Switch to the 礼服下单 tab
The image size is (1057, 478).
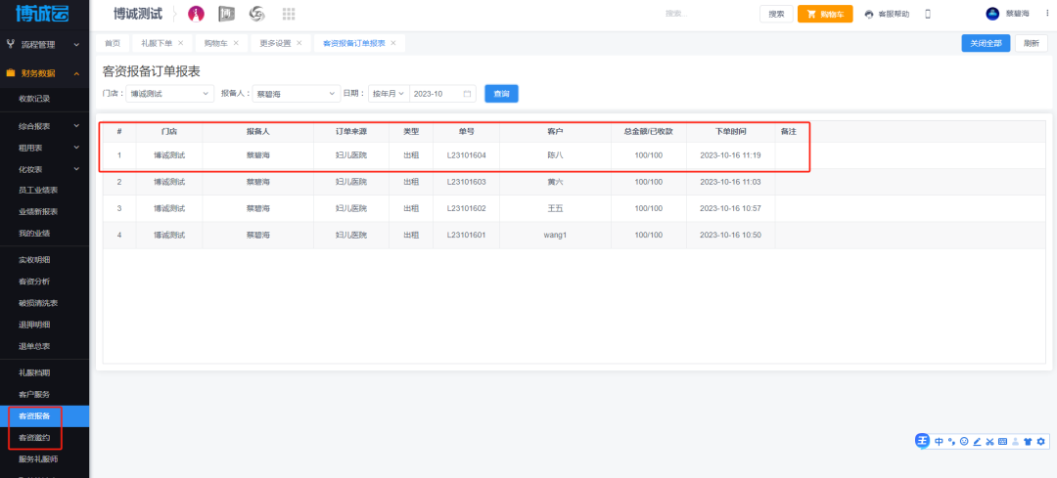pyautogui.click(x=157, y=43)
